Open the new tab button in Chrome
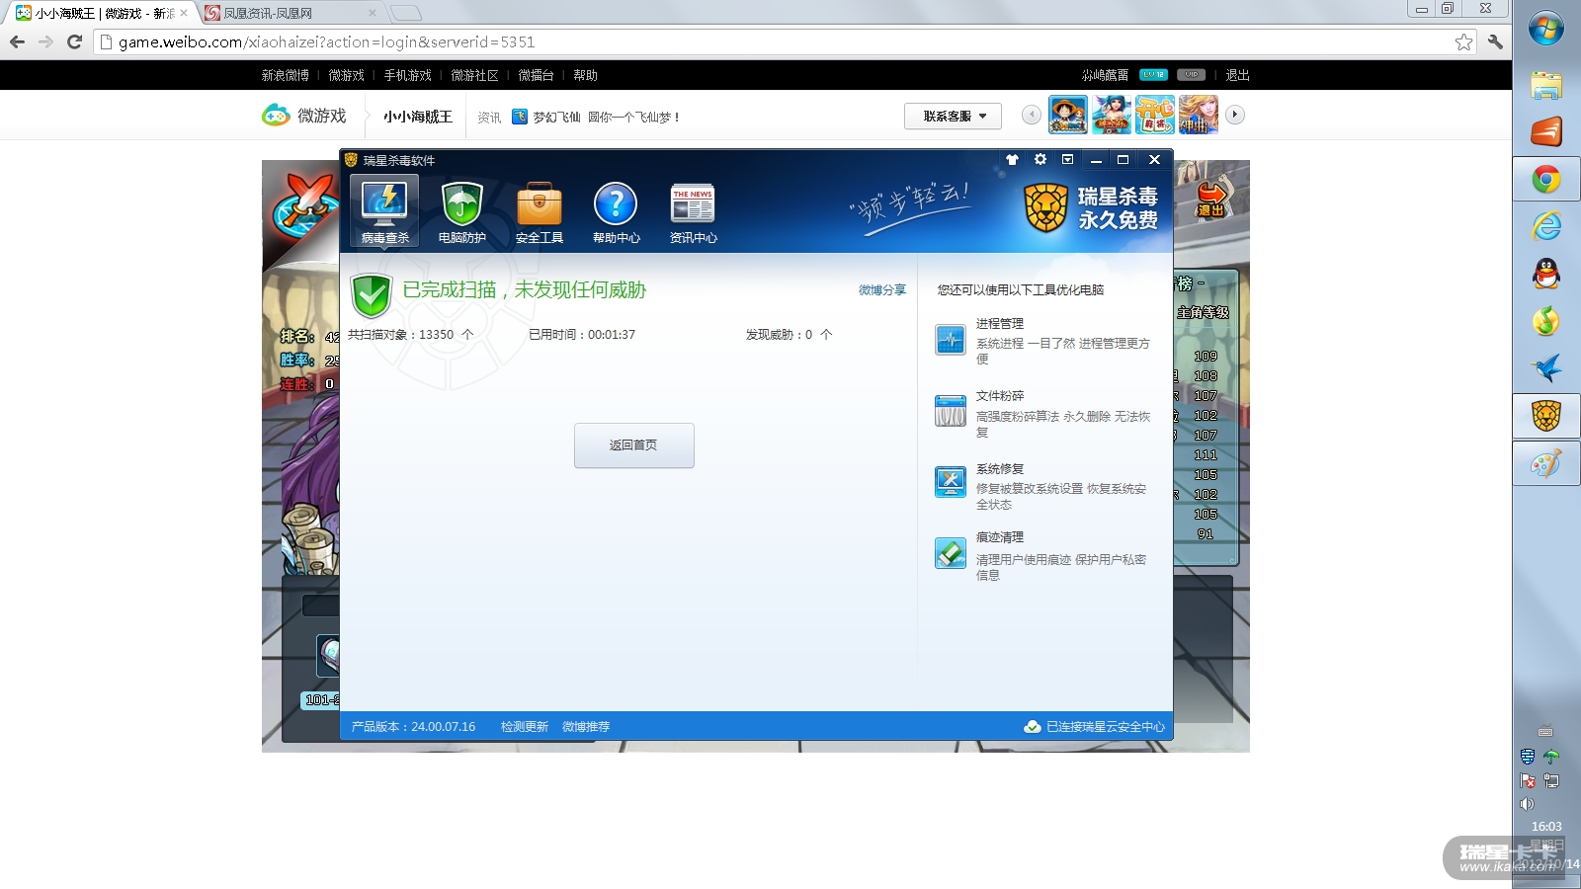 coord(405,13)
